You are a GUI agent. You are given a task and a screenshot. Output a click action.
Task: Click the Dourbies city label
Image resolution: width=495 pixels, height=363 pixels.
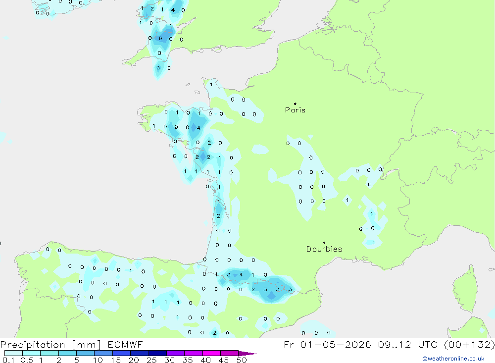click(324, 249)
